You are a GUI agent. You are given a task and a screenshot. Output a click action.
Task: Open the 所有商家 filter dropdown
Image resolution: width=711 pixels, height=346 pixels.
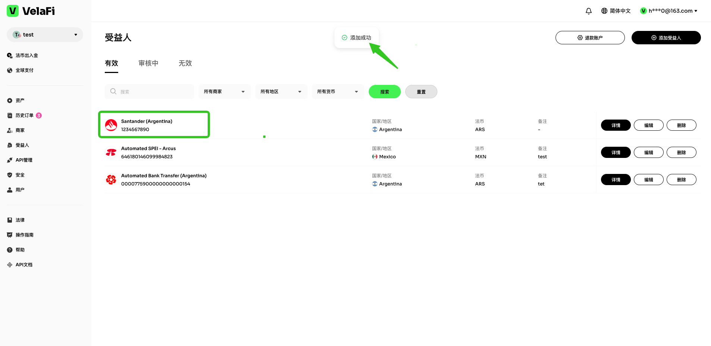point(224,92)
